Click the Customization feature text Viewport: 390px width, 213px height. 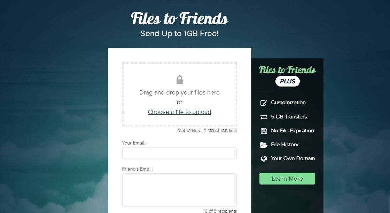[288, 103]
